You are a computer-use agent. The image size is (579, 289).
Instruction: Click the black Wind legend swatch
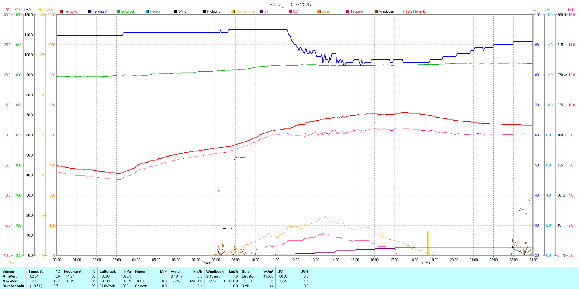176,11
